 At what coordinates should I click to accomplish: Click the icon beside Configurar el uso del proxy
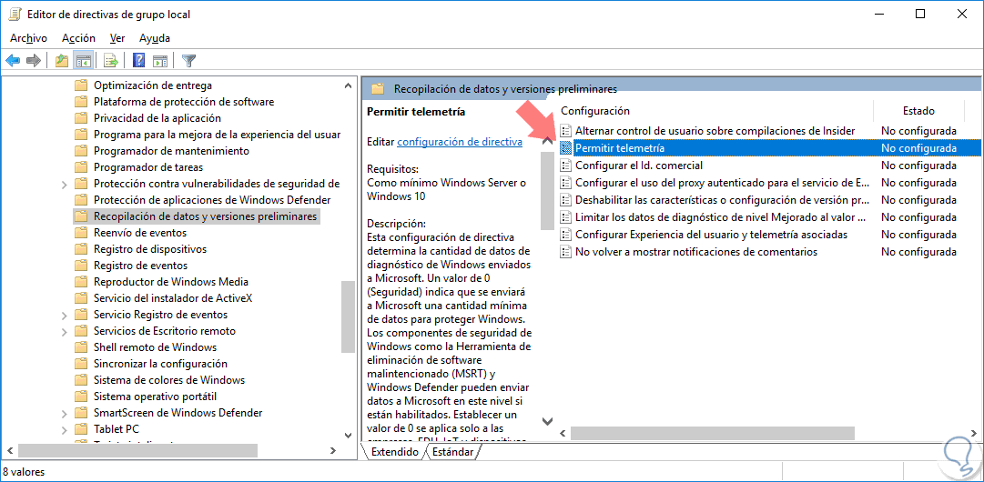click(566, 183)
